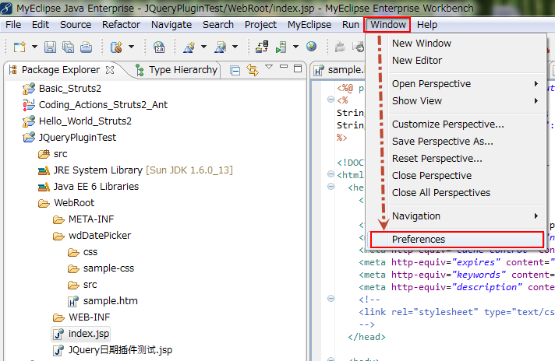Screen dimensions: 555x361
Task: Click the Save toolbar icon
Action: click(50, 47)
